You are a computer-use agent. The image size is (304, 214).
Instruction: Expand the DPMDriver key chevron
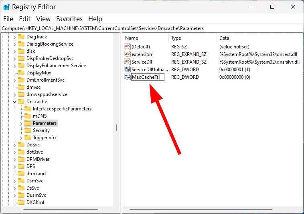click(x=14, y=159)
